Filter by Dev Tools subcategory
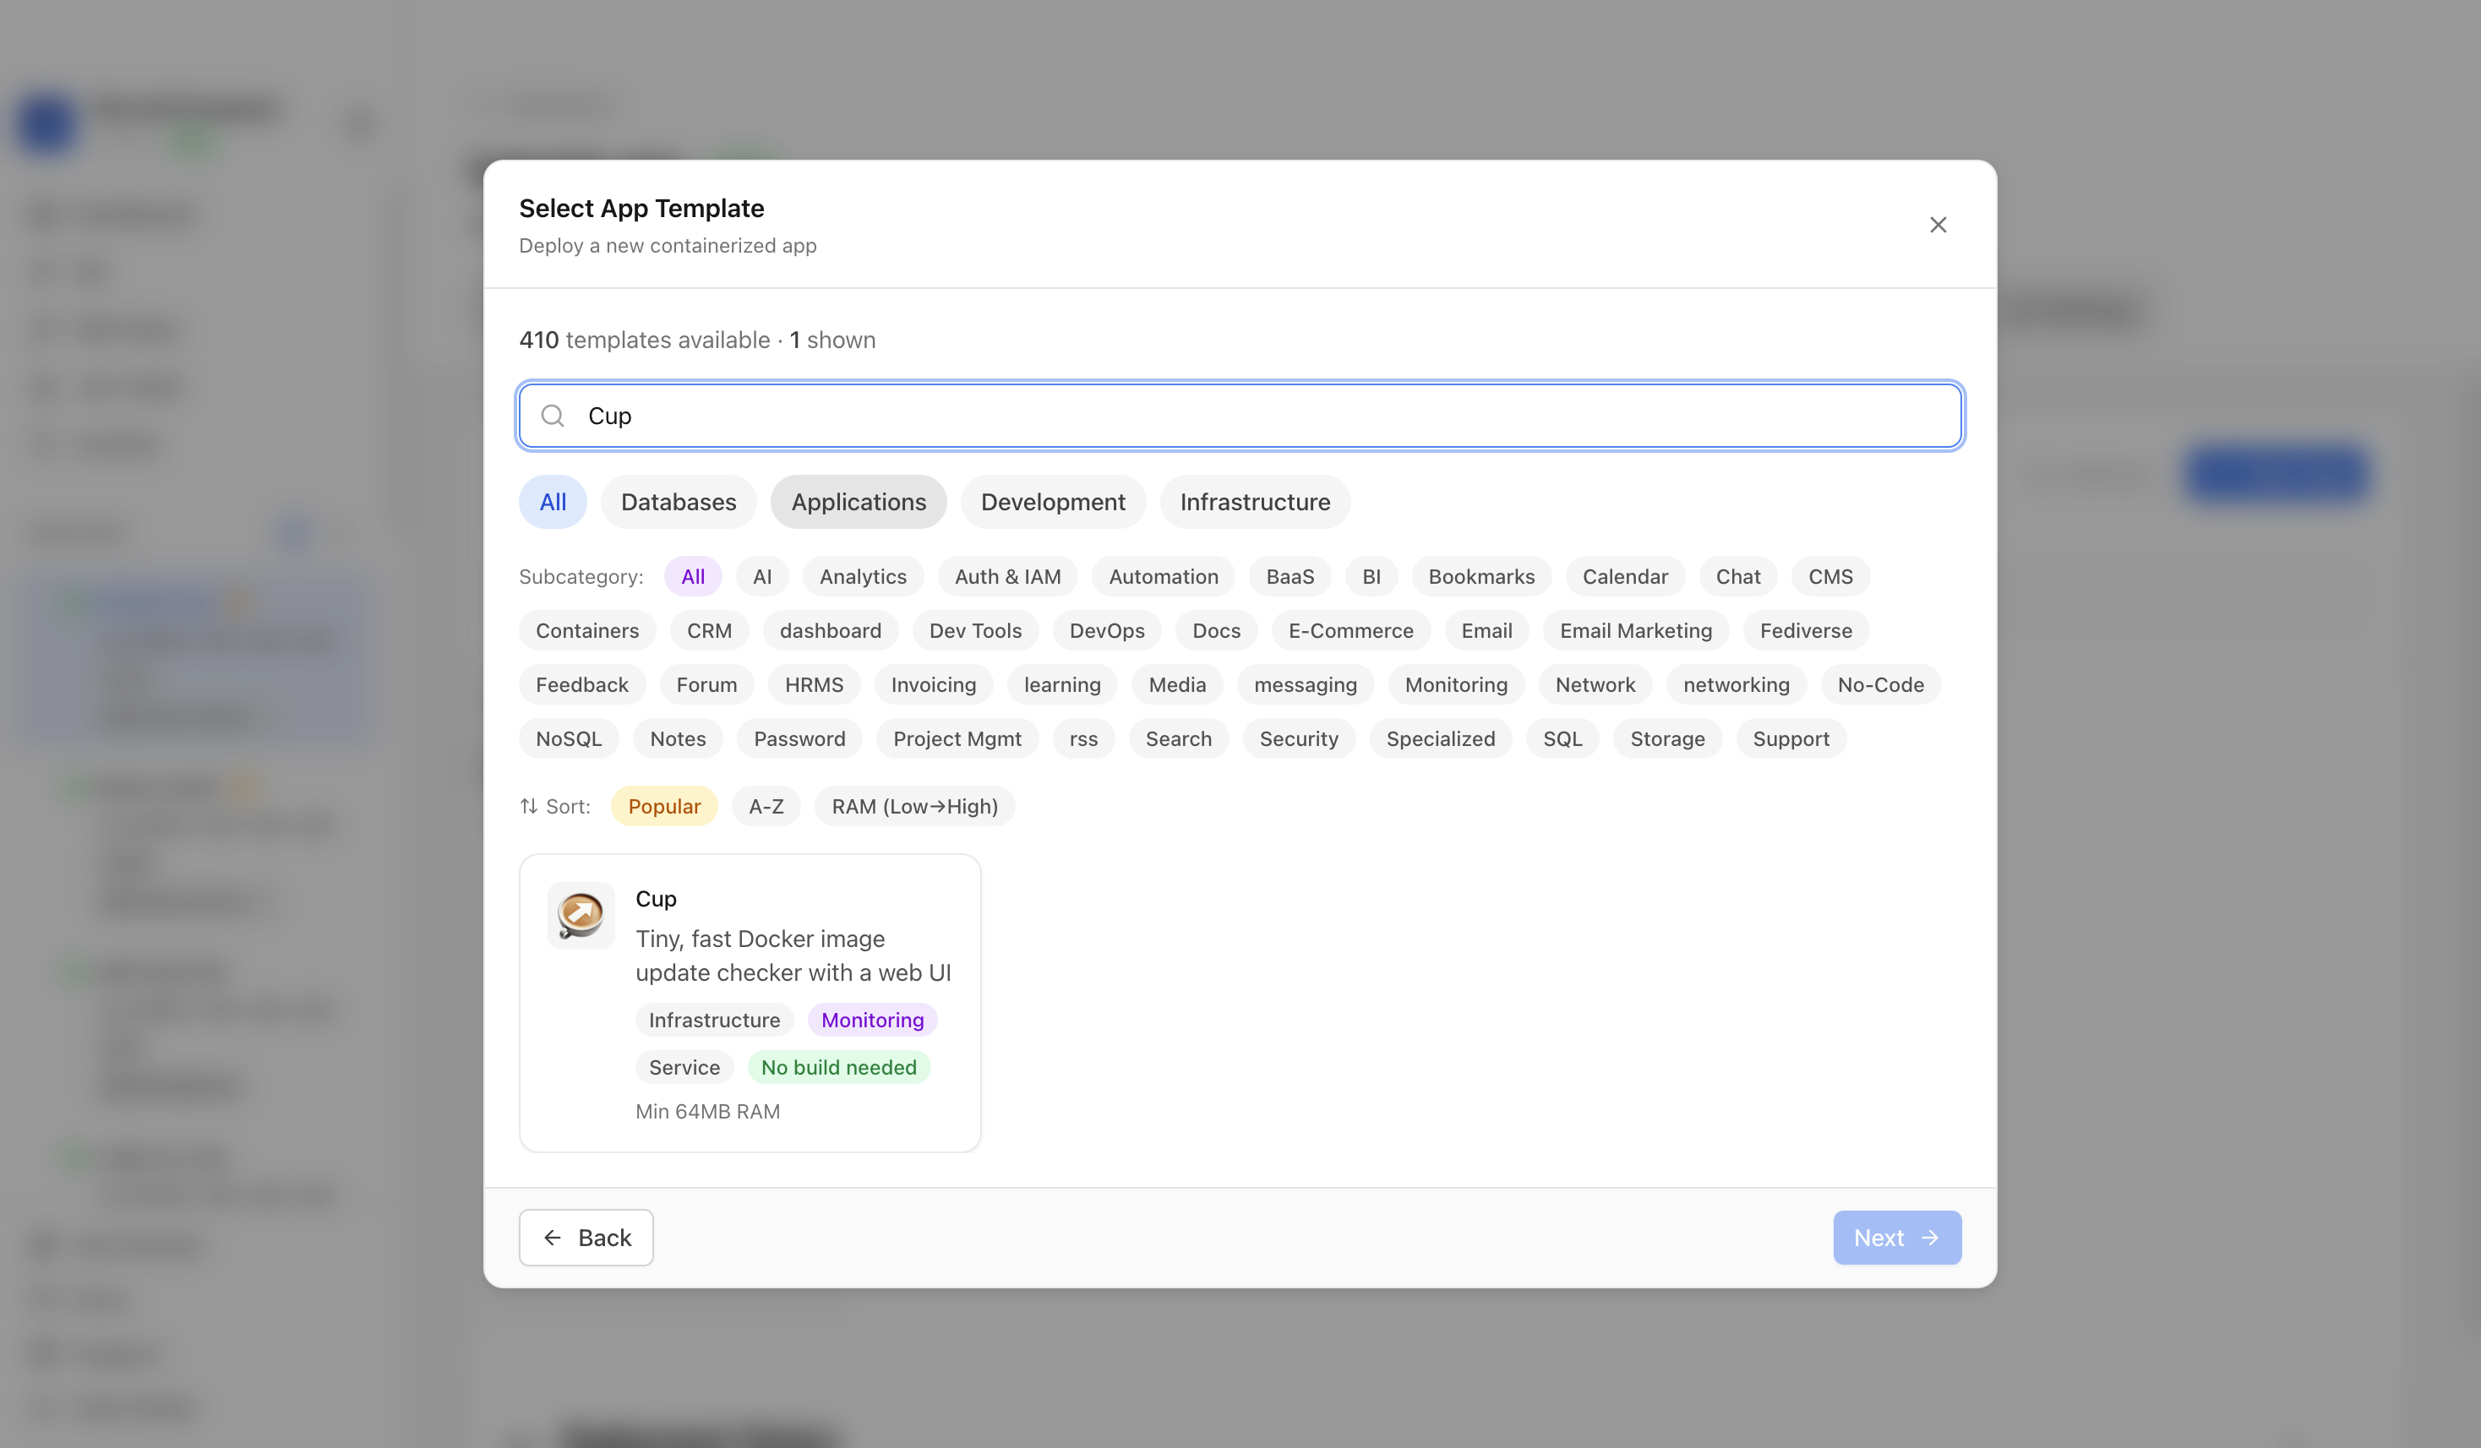2481x1448 pixels. coord(974,631)
